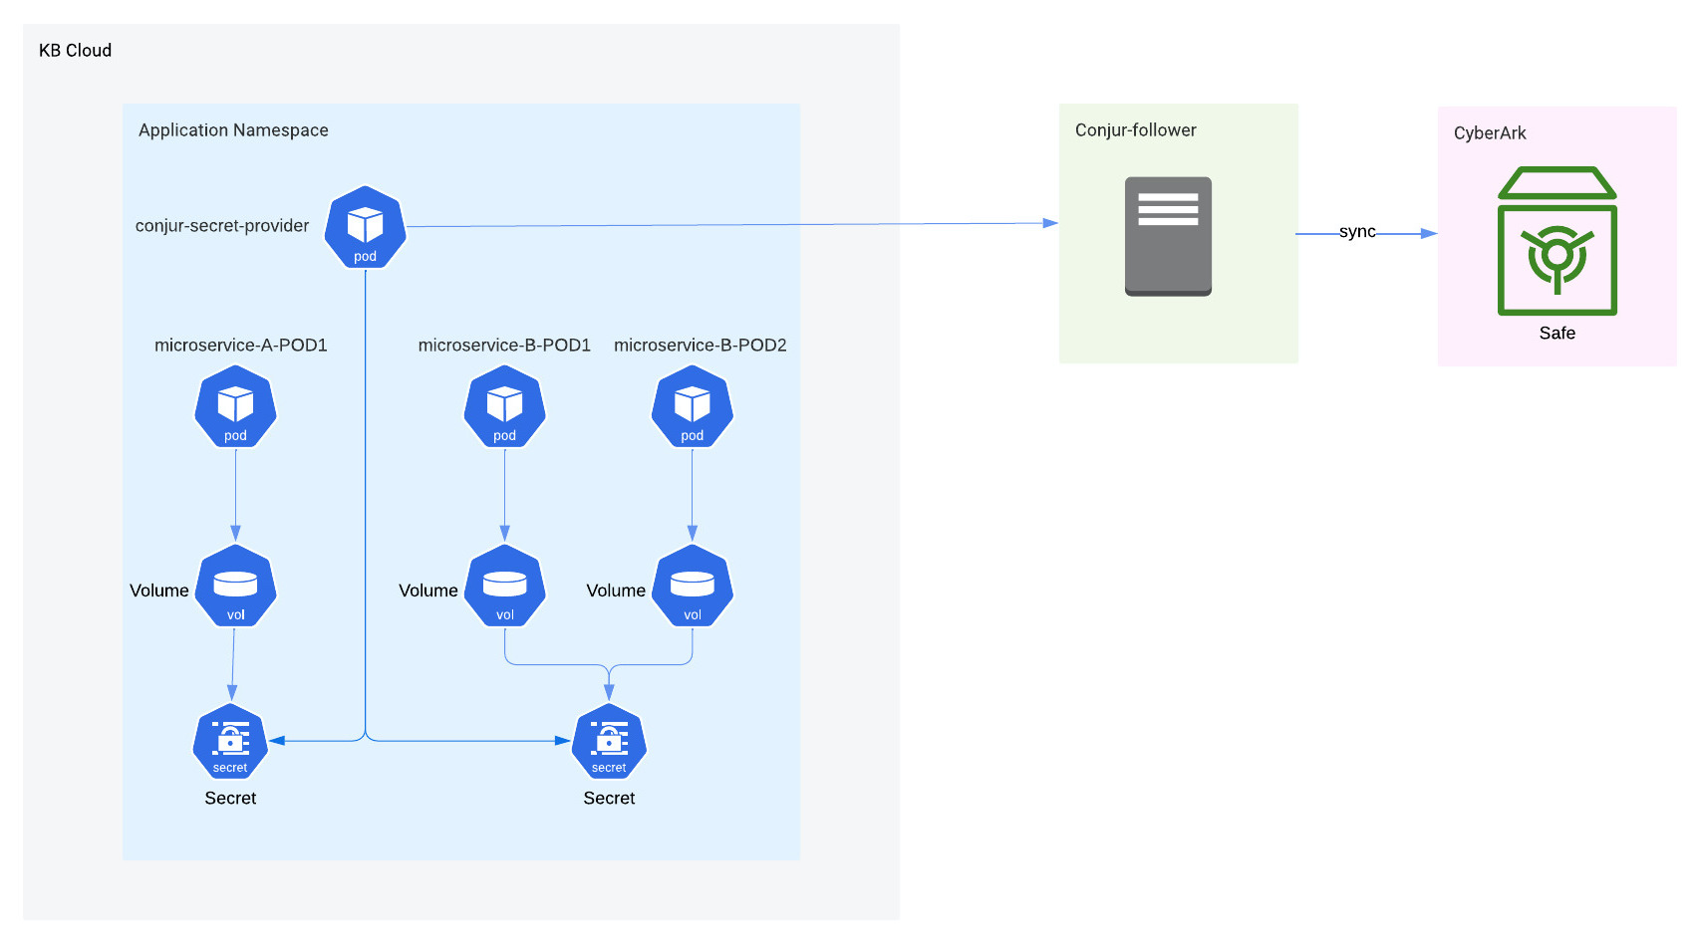Select the Application Namespace container
Screen dimensions: 1698x945
(x=234, y=129)
